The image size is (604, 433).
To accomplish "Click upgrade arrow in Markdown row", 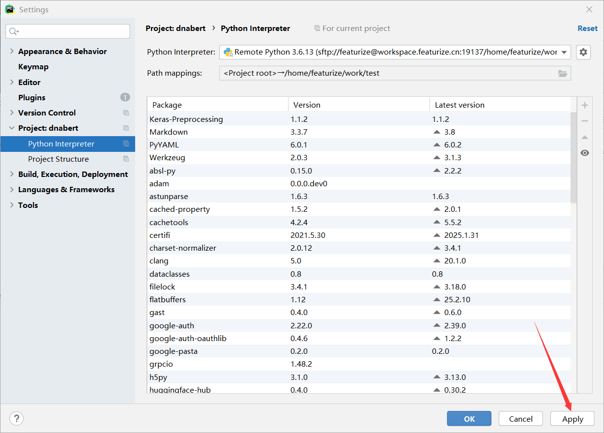I will tap(436, 132).
